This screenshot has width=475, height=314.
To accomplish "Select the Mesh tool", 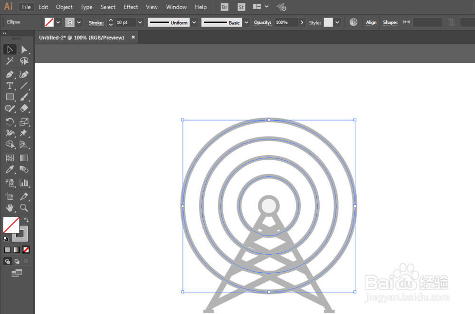I will [x=9, y=158].
